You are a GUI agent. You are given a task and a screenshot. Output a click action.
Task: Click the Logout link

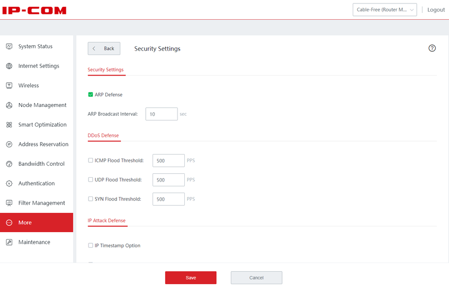(436, 10)
